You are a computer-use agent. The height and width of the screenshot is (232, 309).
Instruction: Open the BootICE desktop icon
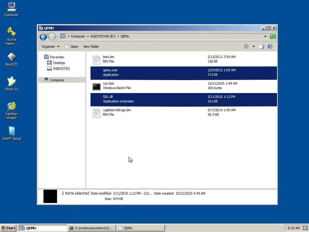tap(11, 59)
